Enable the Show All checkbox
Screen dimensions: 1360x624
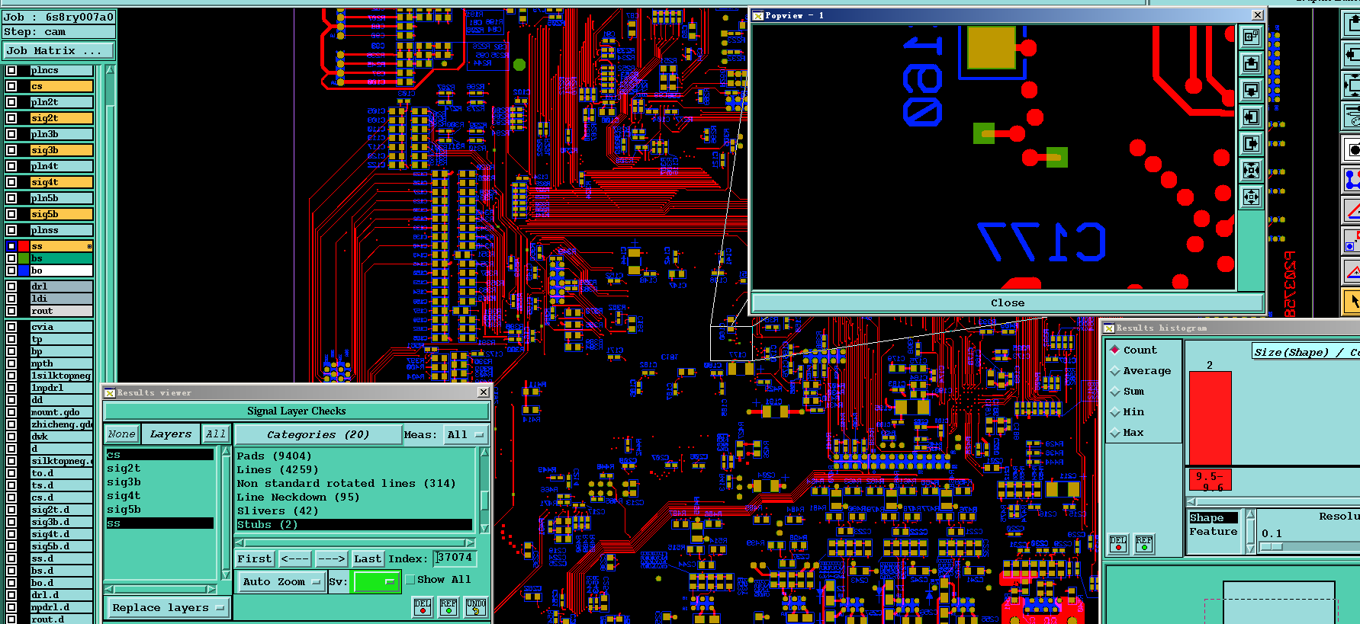tap(410, 580)
